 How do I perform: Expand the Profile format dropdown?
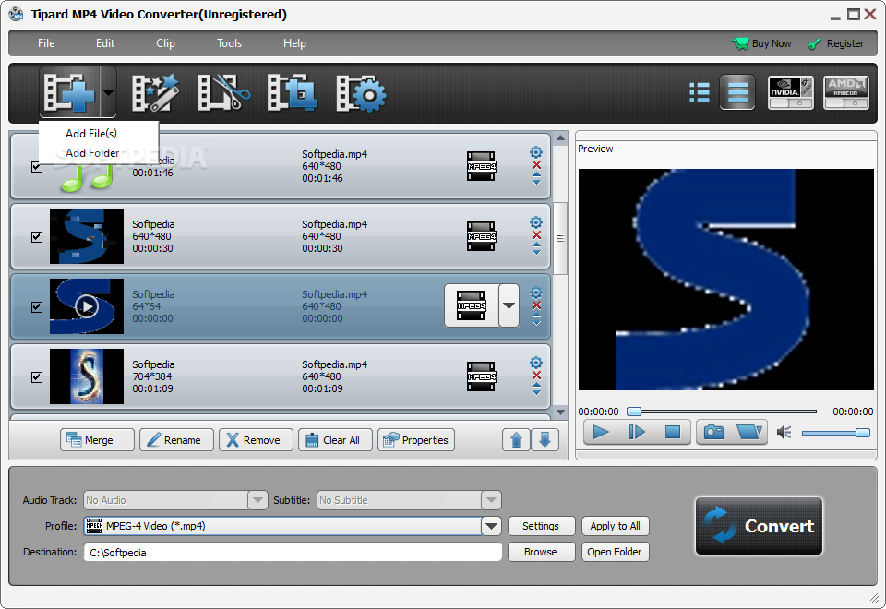coord(492,526)
